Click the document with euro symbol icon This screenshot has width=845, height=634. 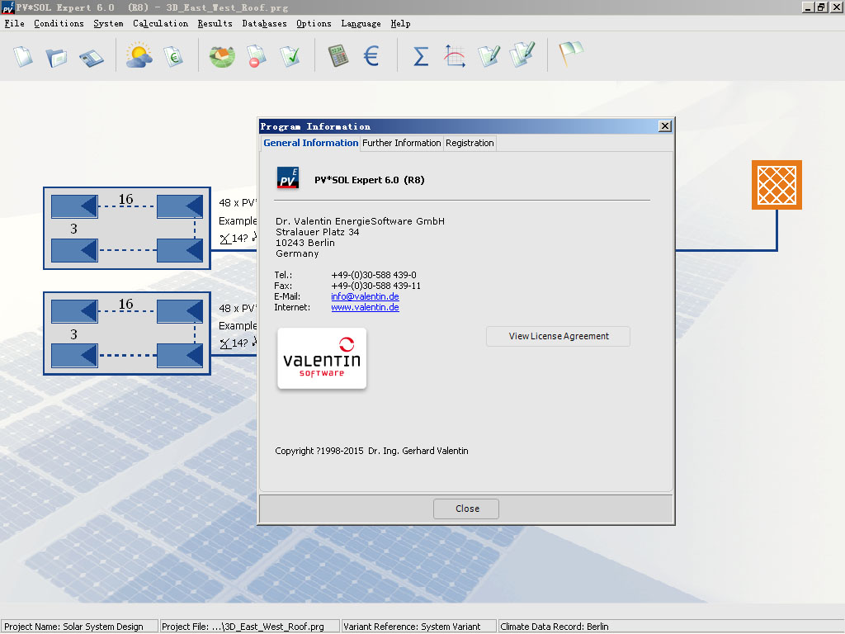click(173, 56)
